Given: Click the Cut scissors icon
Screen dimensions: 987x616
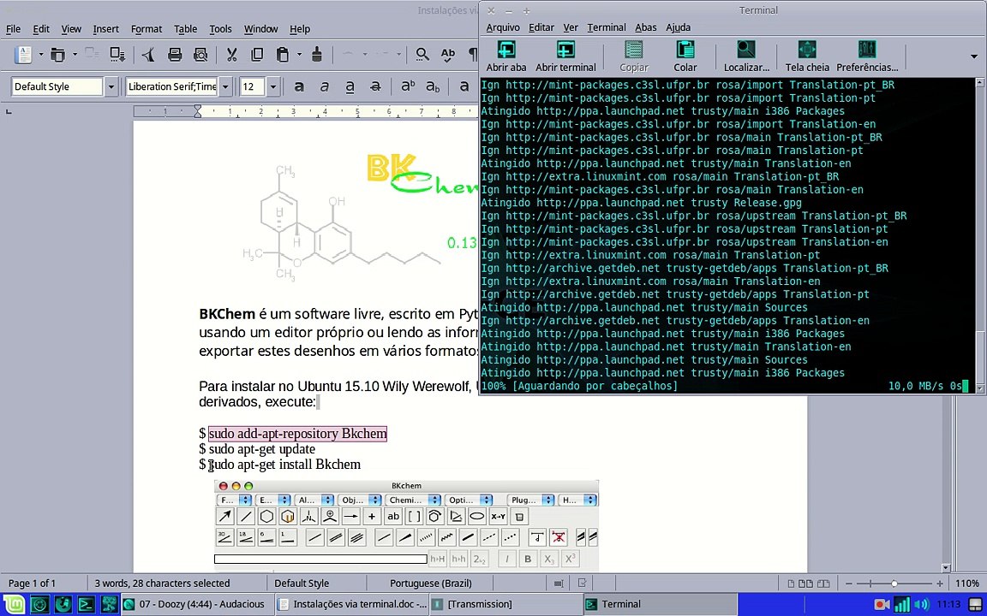Looking at the screenshot, I should (231, 55).
